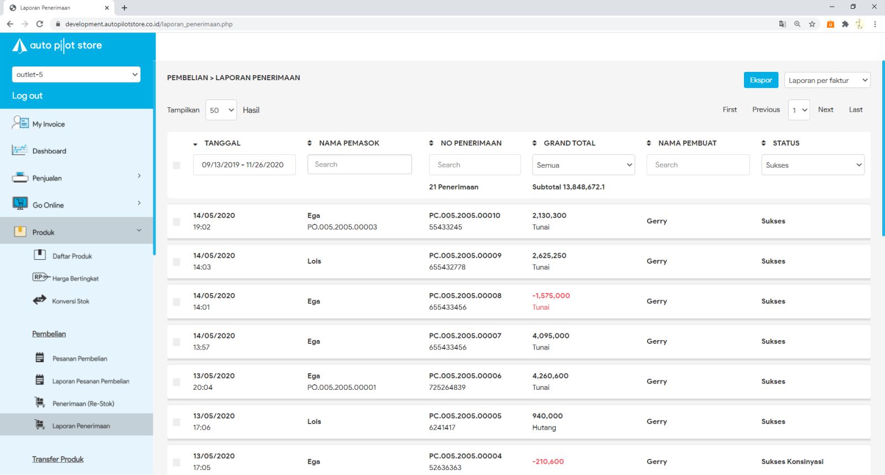
Task: Expand the Laporan per faktur dropdown
Action: (827, 80)
